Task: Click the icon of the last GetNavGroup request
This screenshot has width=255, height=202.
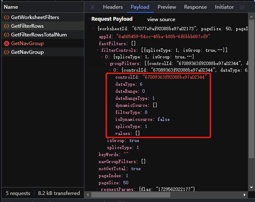Action: (x=6, y=52)
